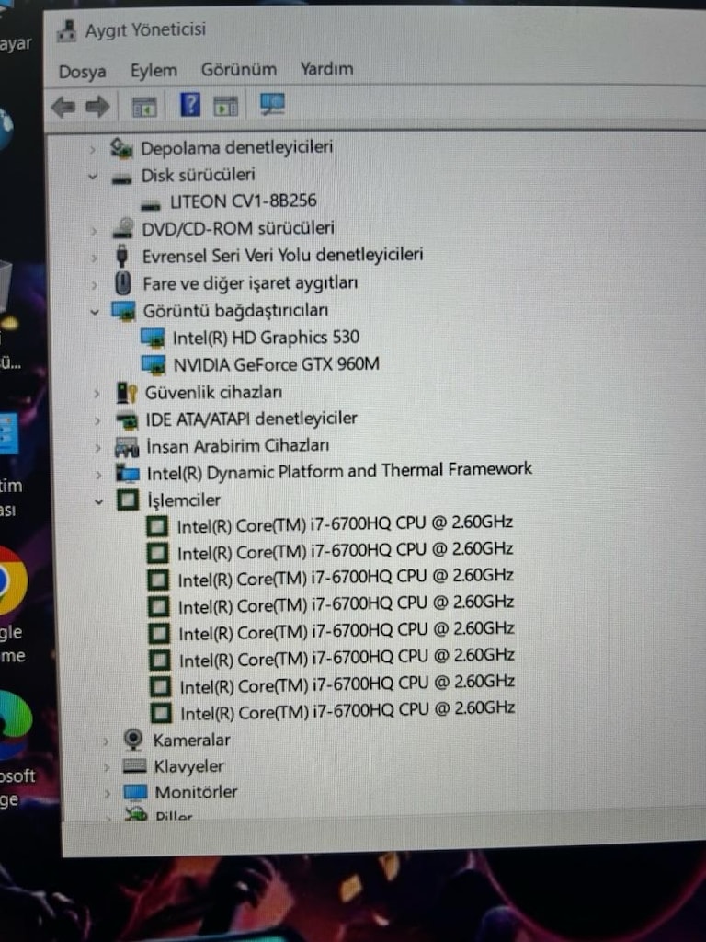Expand DVD/CD-ROM sürücüleri node
Screen dimensions: 706x942
pyautogui.click(x=94, y=229)
